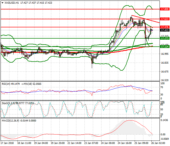Click the 17.476 red price level label
Image resolution: width=170 pixels, height=146 pixels.
pyautogui.click(x=164, y=27)
